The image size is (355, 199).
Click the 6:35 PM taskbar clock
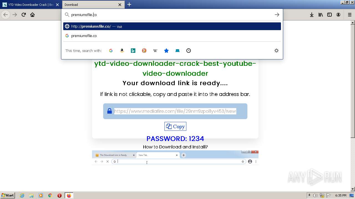click(341, 195)
